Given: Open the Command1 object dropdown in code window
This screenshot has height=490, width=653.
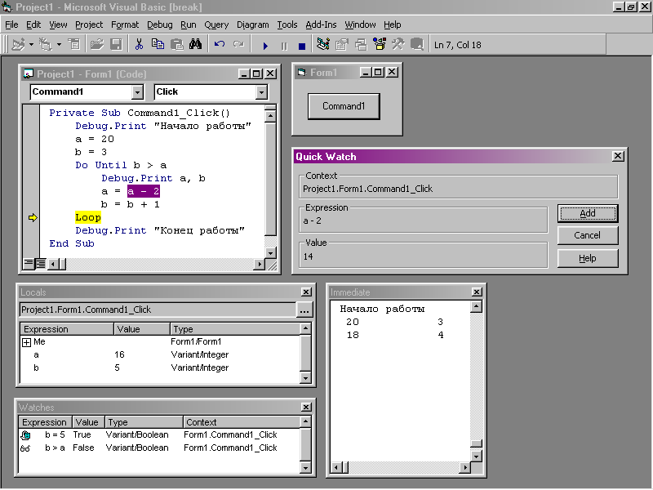Looking at the screenshot, I should pos(137,92).
